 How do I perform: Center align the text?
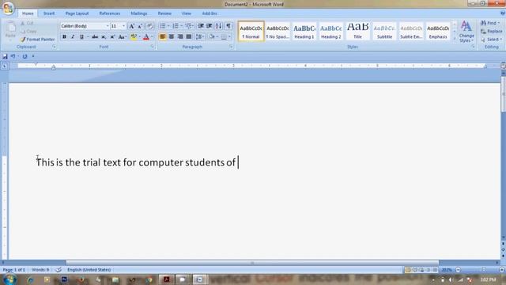172,37
